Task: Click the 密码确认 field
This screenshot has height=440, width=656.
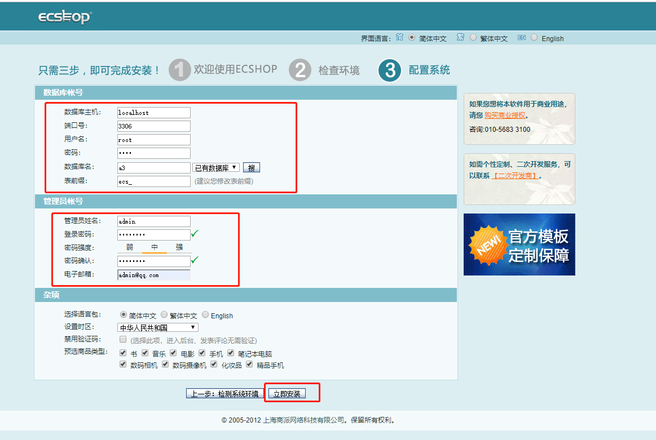Action: pos(154,261)
